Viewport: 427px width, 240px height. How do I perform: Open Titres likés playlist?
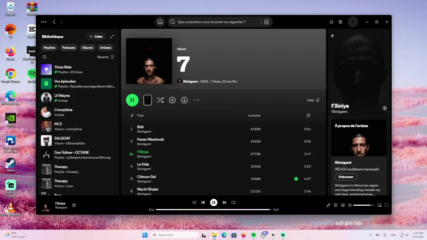click(x=78, y=69)
